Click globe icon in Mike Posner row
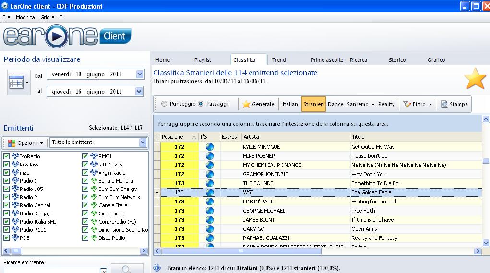The image size is (490, 273). 210,156
